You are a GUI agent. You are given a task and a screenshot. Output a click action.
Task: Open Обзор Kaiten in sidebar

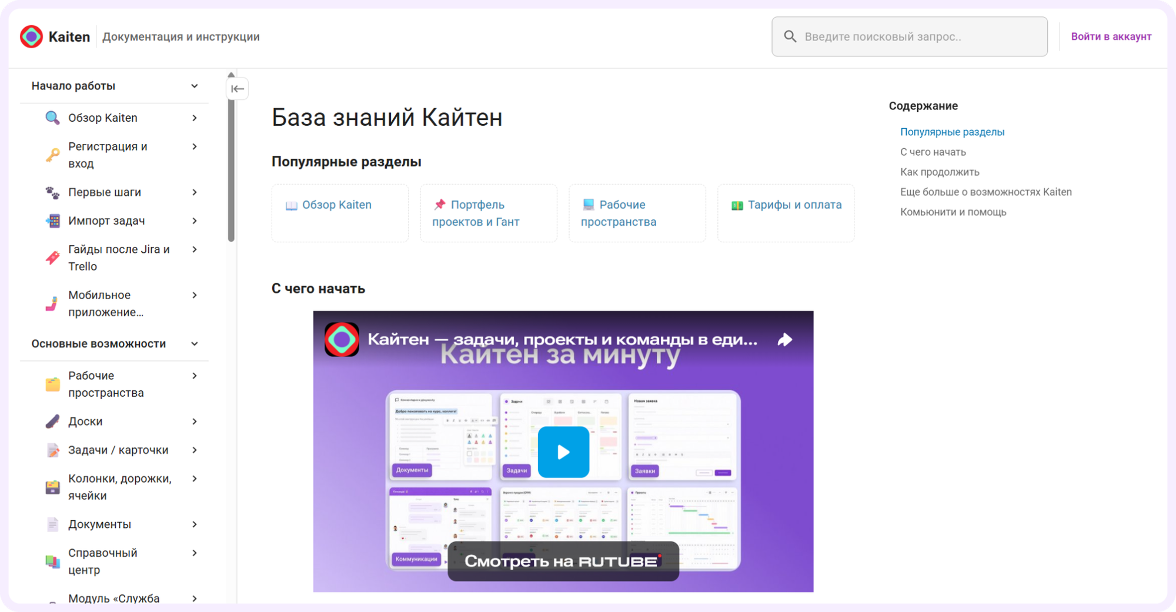(103, 118)
